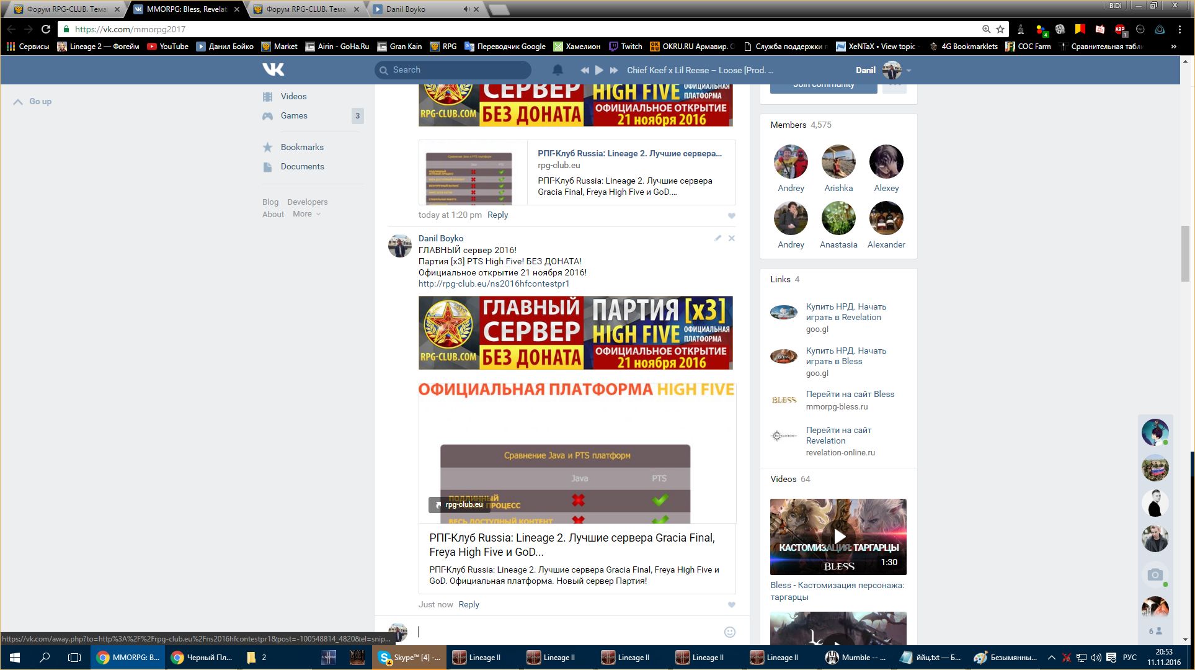Open Перейти на сайт Bless link
The width and height of the screenshot is (1195, 670).
(850, 394)
